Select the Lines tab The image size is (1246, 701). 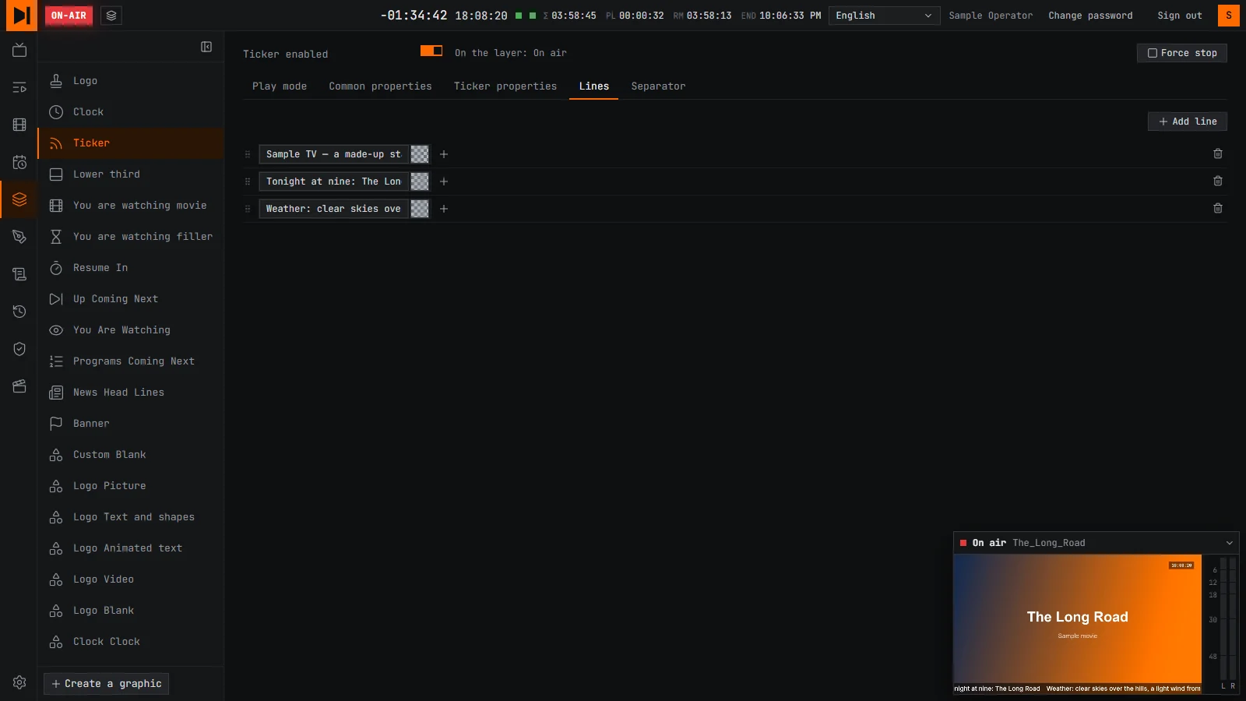pyautogui.click(x=594, y=86)
